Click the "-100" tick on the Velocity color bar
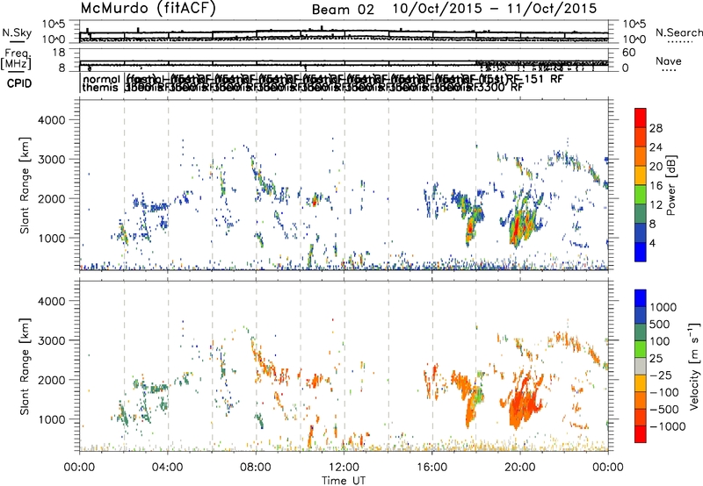 (664, 392)
